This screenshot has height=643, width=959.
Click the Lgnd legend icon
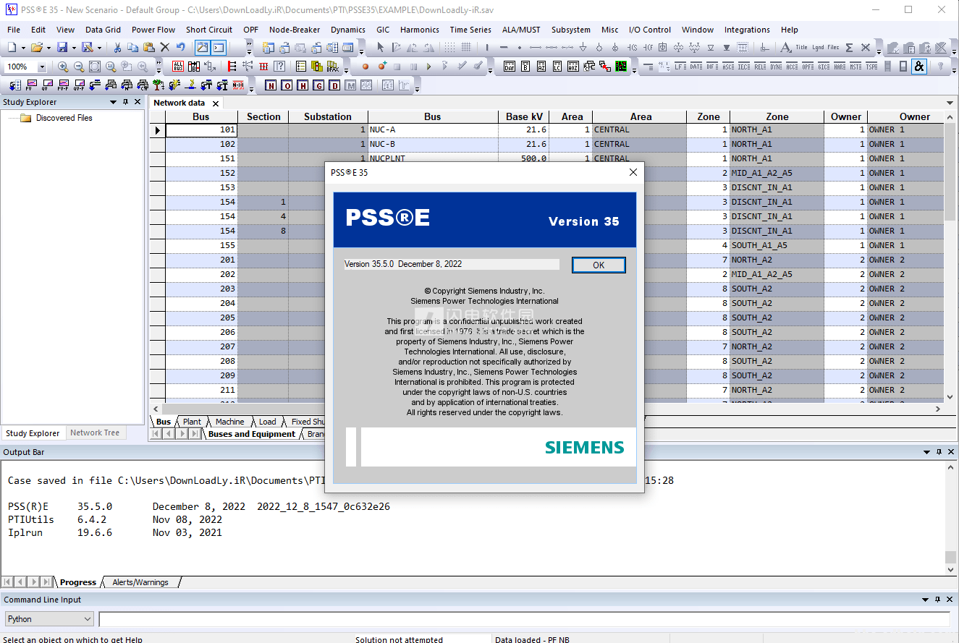coord(818,48)
